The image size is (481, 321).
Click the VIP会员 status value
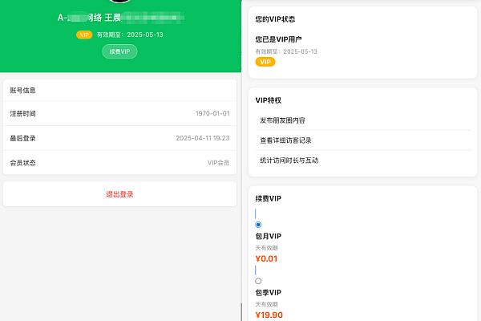pyautogui.click(x=218, y=163)
